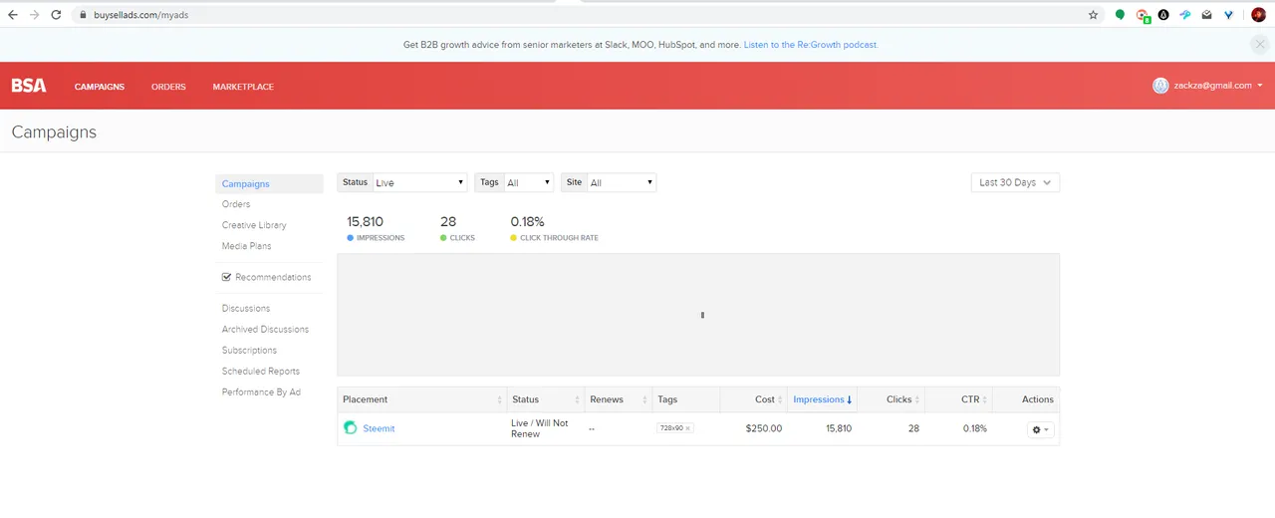The image size is (1275, 518).
Task: Dismiss the podcast banner with the X
Action: coord(1259,44)
